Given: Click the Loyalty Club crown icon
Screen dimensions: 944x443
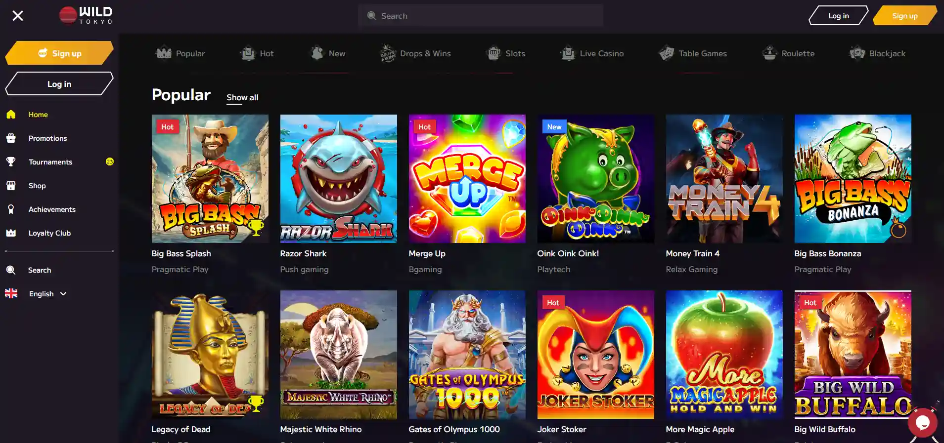Looking at the screenshot, I should 11,233.
